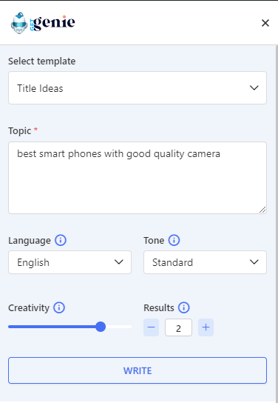278x403 pixels.
Task: Close the GetGenie panel
Action: click(x=265, y=23)
